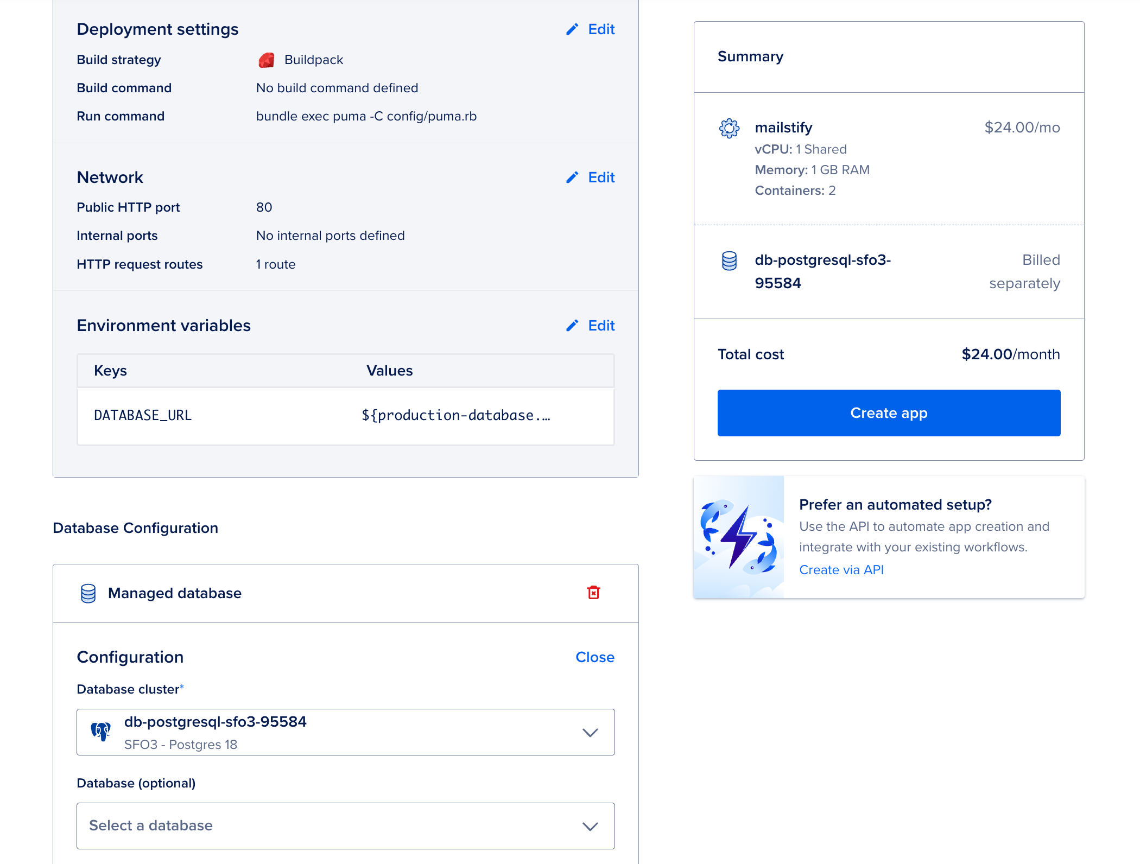Screen dimensions: 1140x864
Task: Remove the managed database using the red trash icon
Action: (594, 593)
